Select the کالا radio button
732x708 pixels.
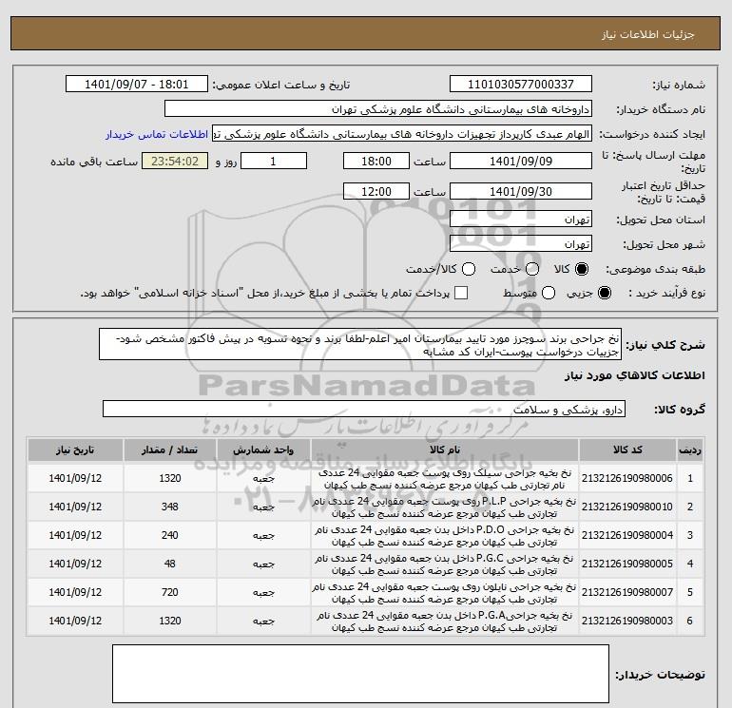582,269
